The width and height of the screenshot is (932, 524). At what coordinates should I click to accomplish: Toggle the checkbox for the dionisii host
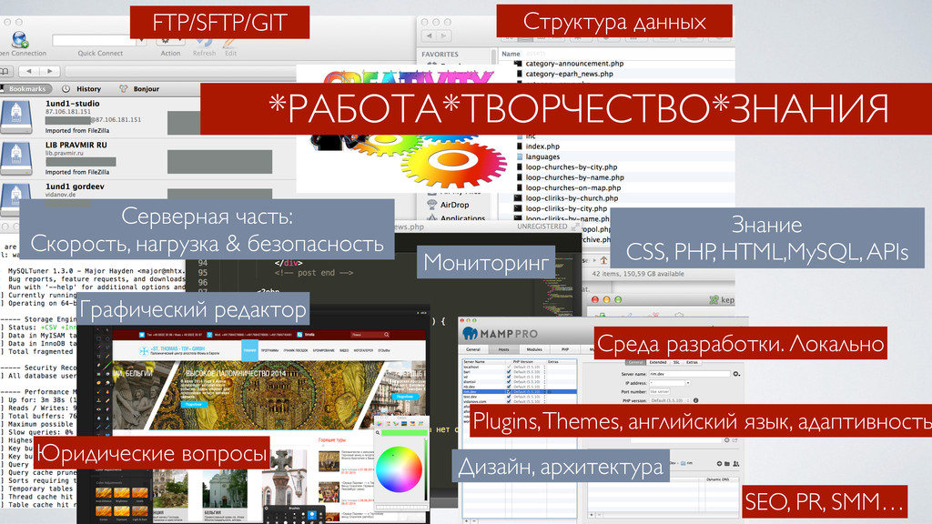tap(508, 382)
